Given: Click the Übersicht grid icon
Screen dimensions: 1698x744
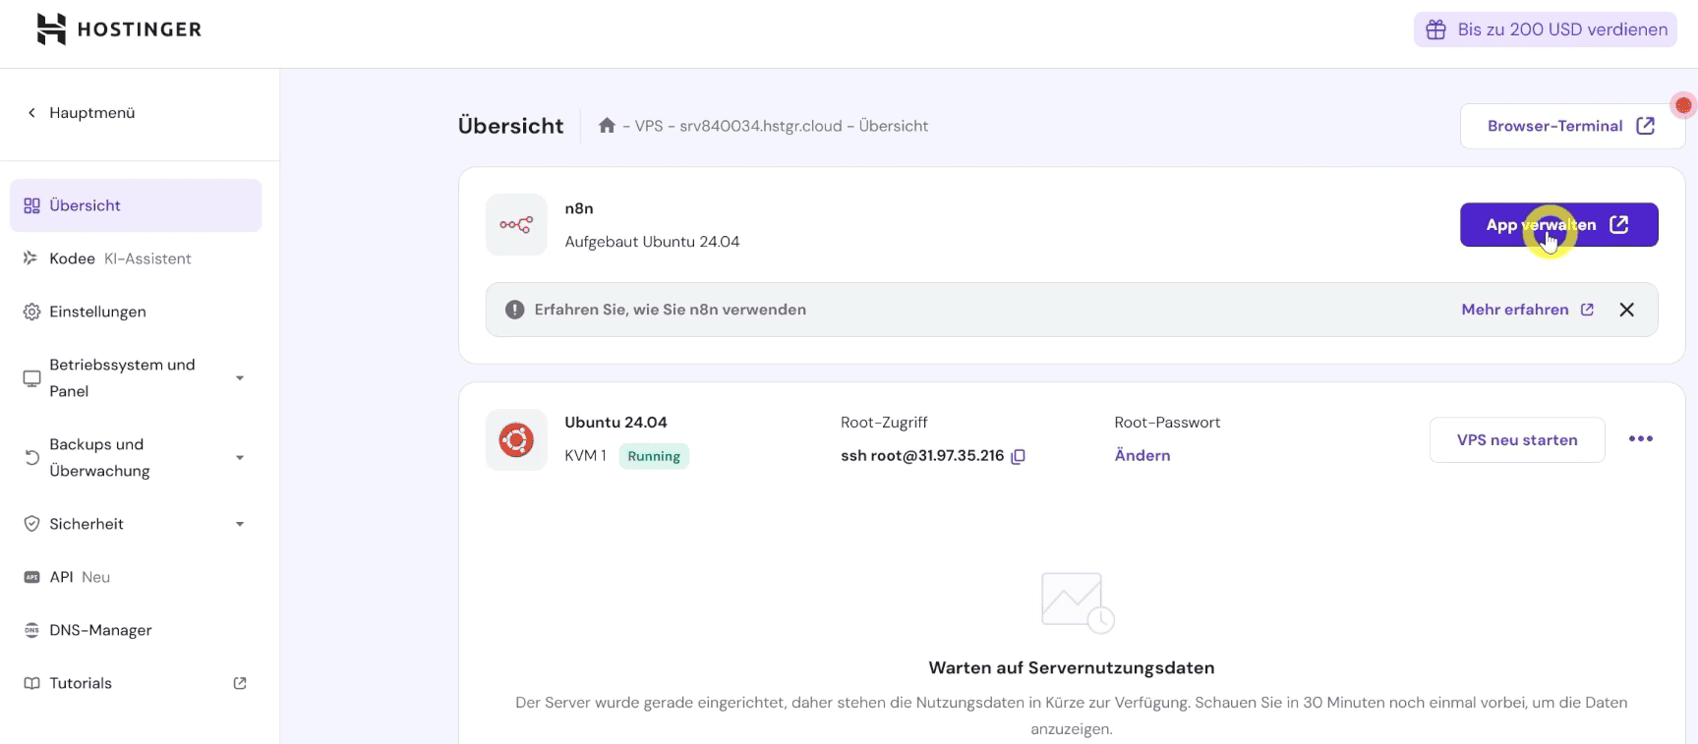Looking at the screenshot, I should pyautogui.click(x=31, y=205).
